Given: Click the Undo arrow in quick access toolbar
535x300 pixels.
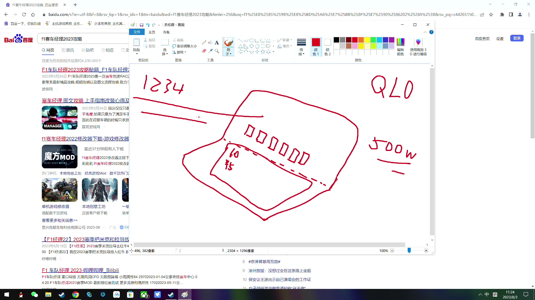Looking at the screenshot, I should [148, 25].
